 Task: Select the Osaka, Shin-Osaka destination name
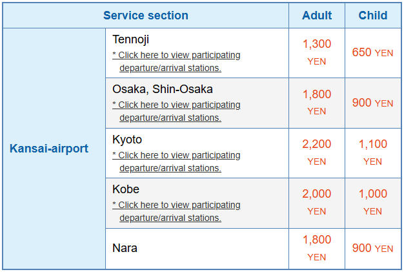click(163, 89)
